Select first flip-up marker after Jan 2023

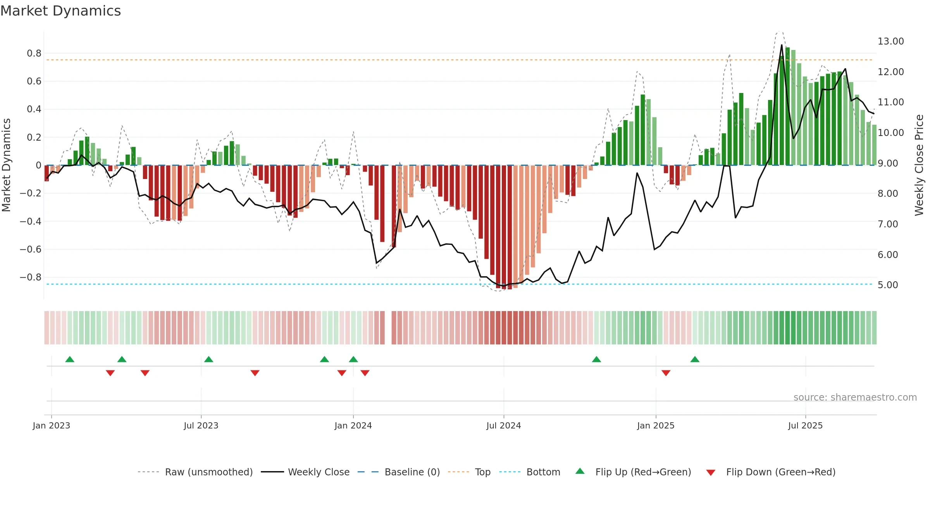[x=70, y=359]
